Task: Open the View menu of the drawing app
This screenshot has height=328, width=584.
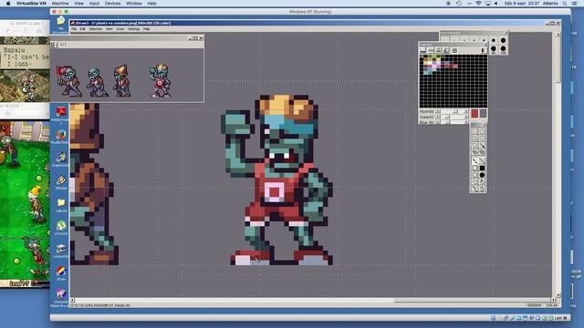Action: point(109,28)
